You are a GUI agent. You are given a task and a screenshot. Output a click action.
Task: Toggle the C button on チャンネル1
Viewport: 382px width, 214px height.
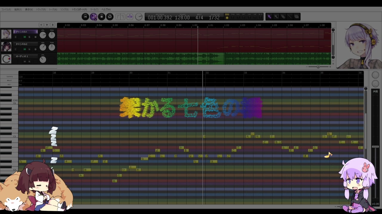pyautogui.click(x=16, y=37)
